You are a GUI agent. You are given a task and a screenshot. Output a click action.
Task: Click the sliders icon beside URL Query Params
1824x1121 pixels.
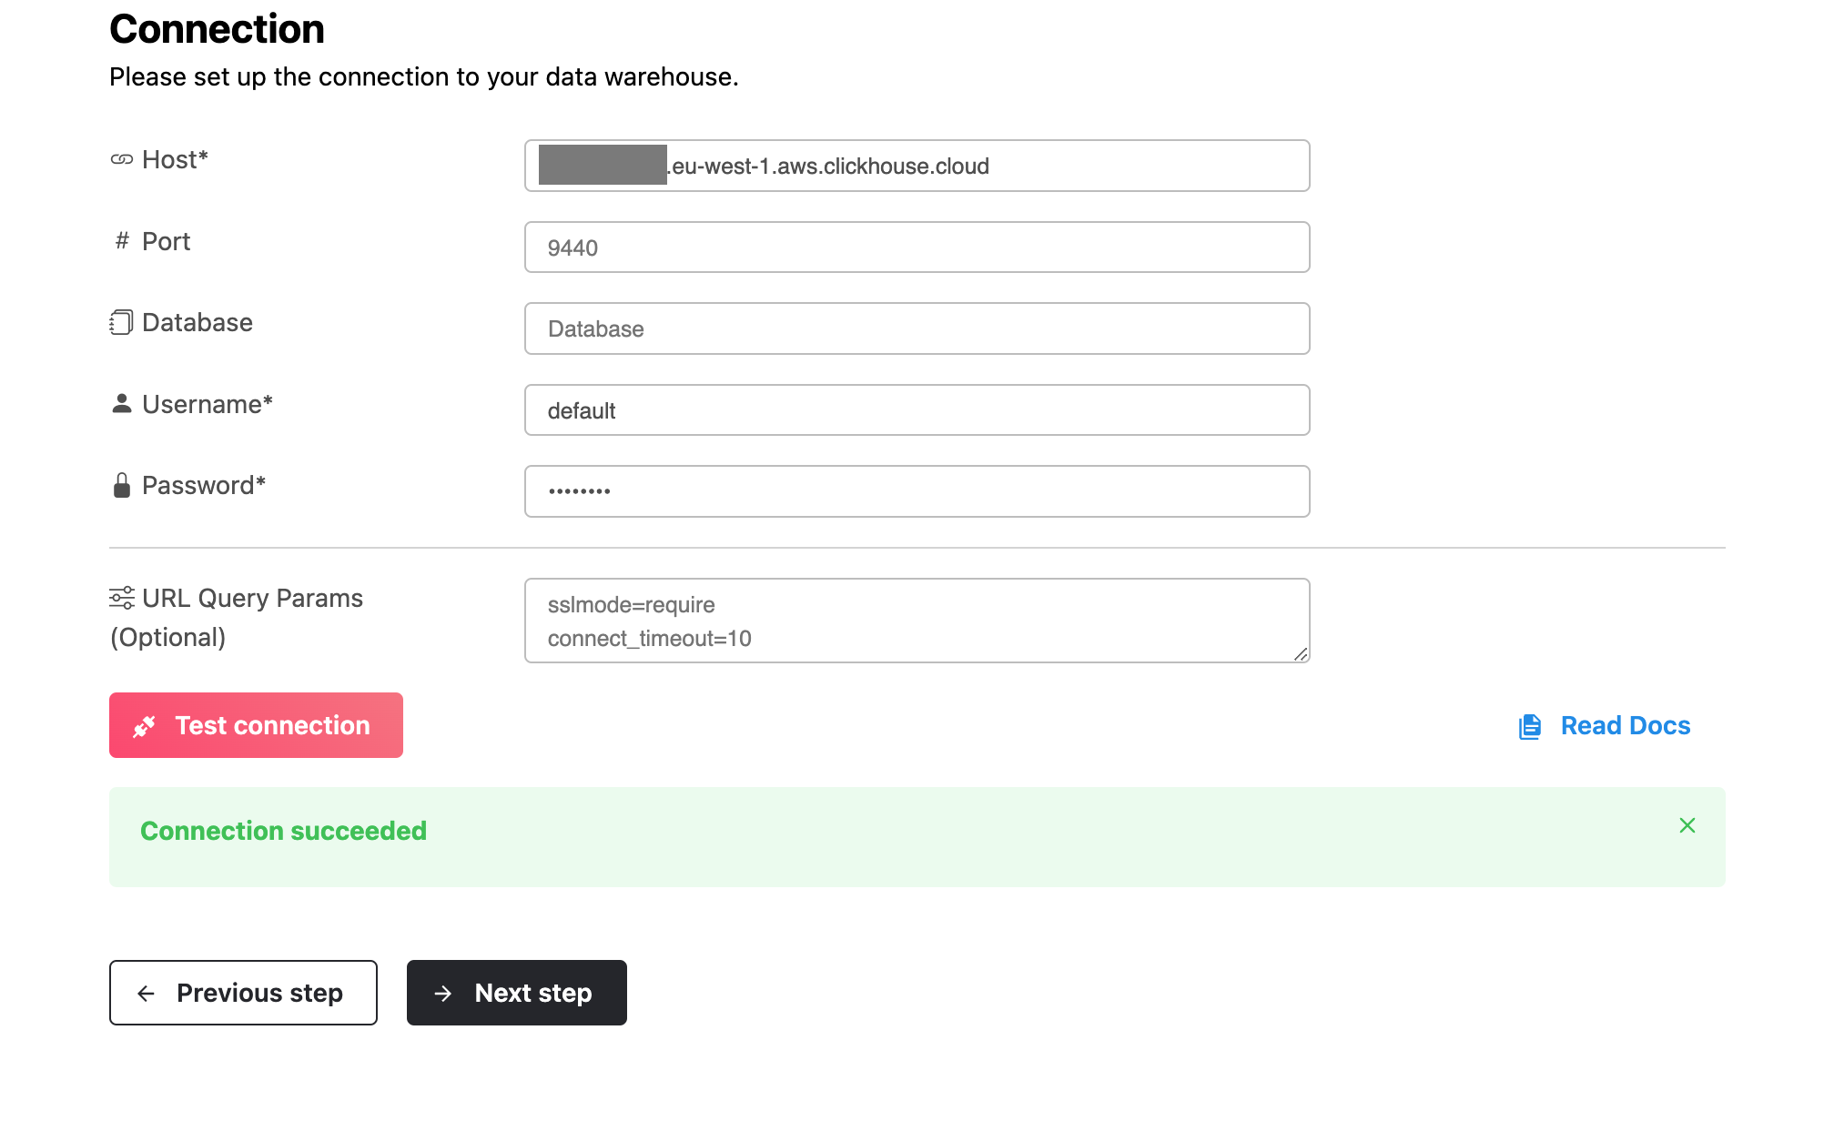coord(121,598)
